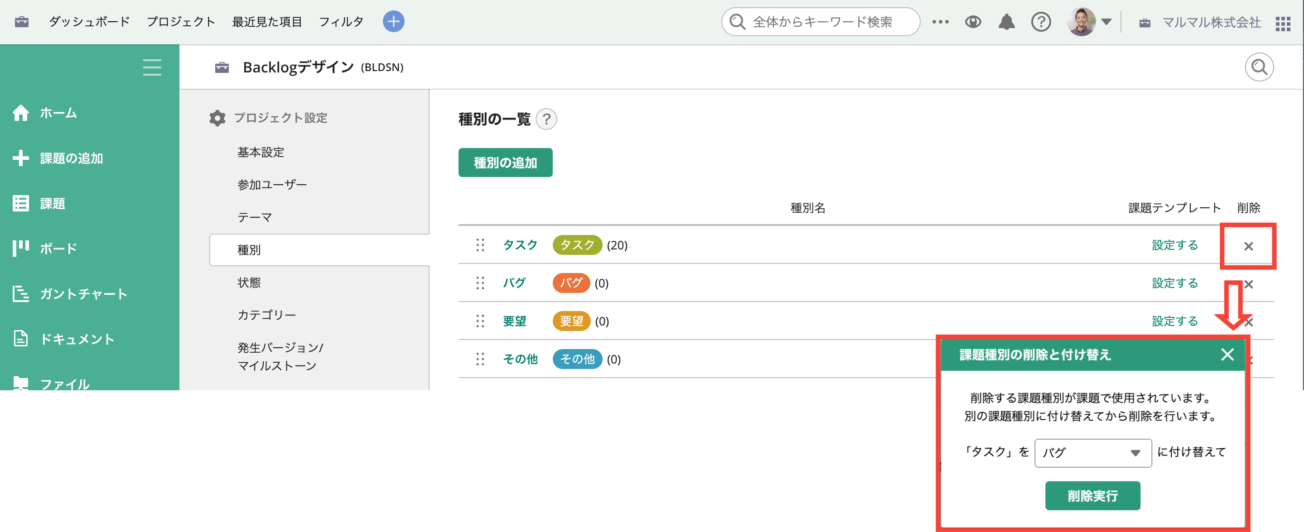
Task: Click the project briefcase icon beside Backlogデザイン
Action: point(222,67)
